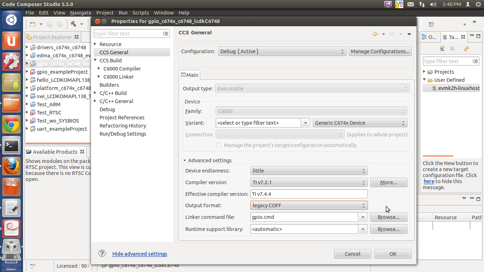Open text editor notepad dock icon
Viewport: 484px width, 272px height.
pyautogui.click(x=11, y=208)
